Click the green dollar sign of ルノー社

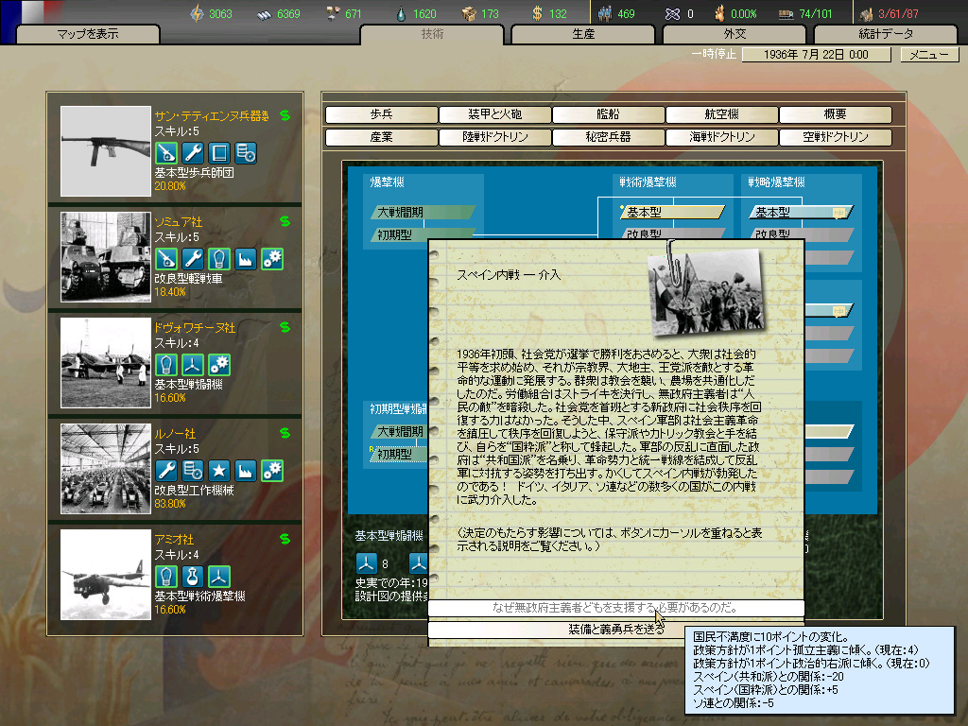[x=285, y=433]
